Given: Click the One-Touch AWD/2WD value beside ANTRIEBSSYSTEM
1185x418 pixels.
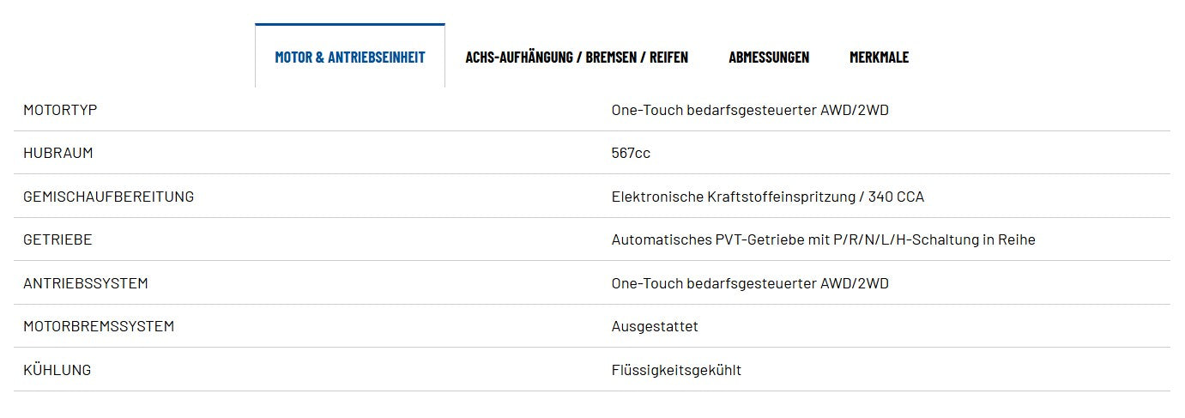Looking at the screenshot, I should pos(750,283).
